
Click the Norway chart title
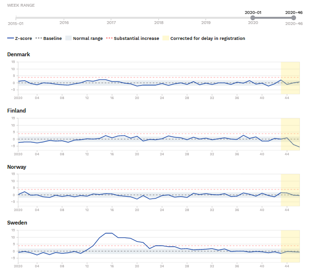(x=17, y=167)
